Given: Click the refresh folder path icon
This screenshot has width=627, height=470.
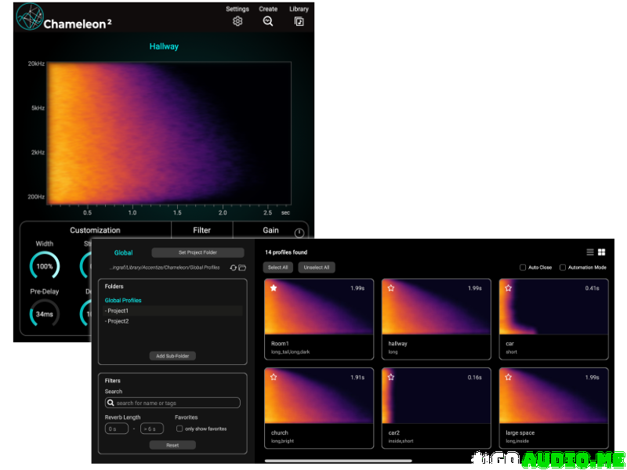Looking at the screenshot, I should (234, 268).
